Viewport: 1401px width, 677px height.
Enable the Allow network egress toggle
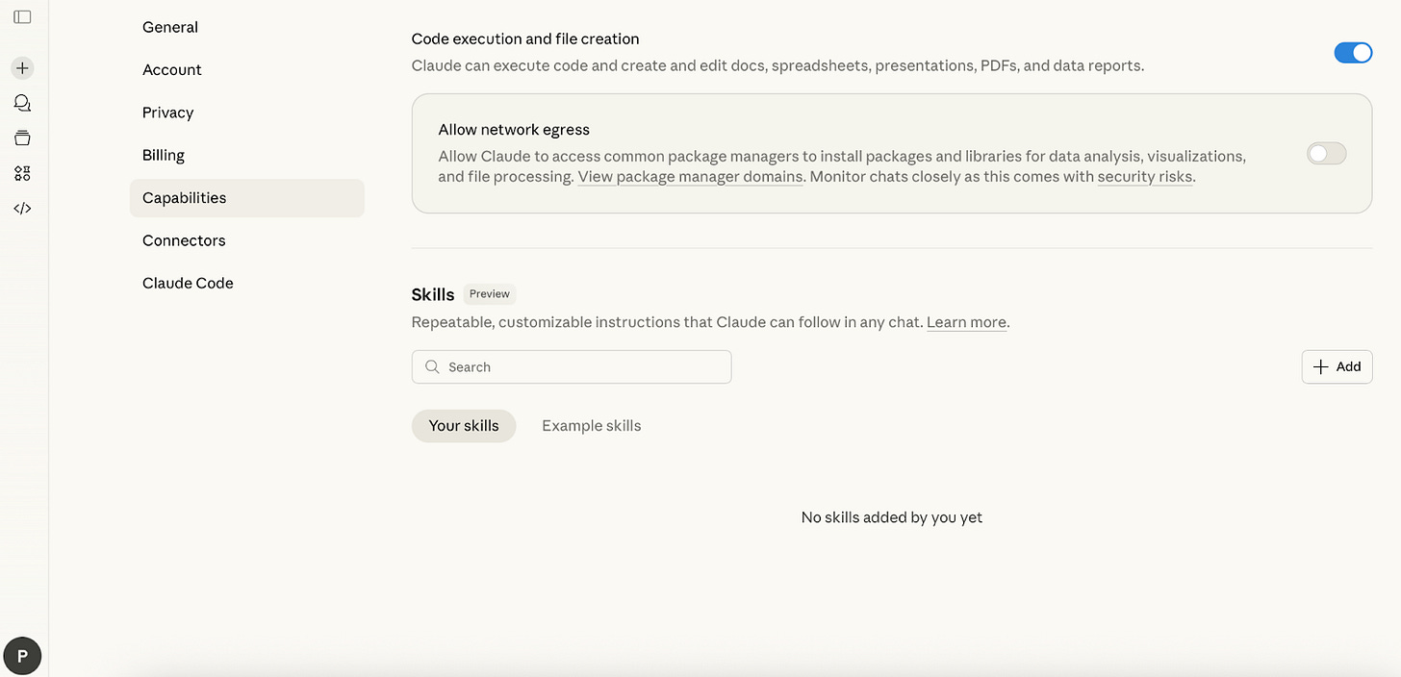(x=1326, y=154)
